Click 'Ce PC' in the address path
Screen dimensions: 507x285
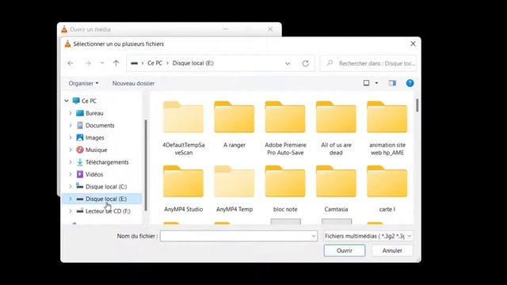155,63
